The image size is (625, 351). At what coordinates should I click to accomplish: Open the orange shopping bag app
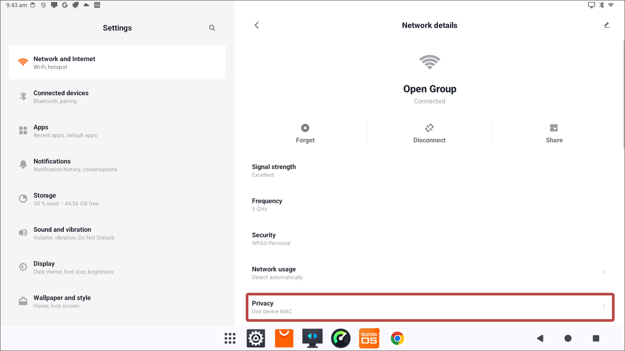[284, 338]
